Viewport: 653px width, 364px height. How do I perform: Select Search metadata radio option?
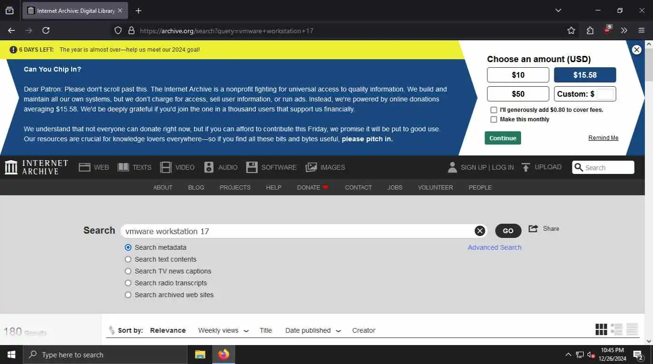128,247
